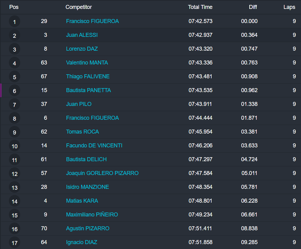Click the Pos column header
The height and width of the screenshot is (249, 301).
click(14, 7)
